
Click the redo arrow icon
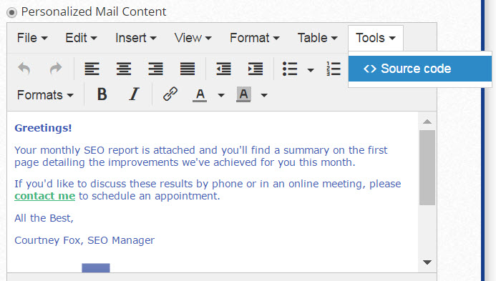click(x=56, y=69)
